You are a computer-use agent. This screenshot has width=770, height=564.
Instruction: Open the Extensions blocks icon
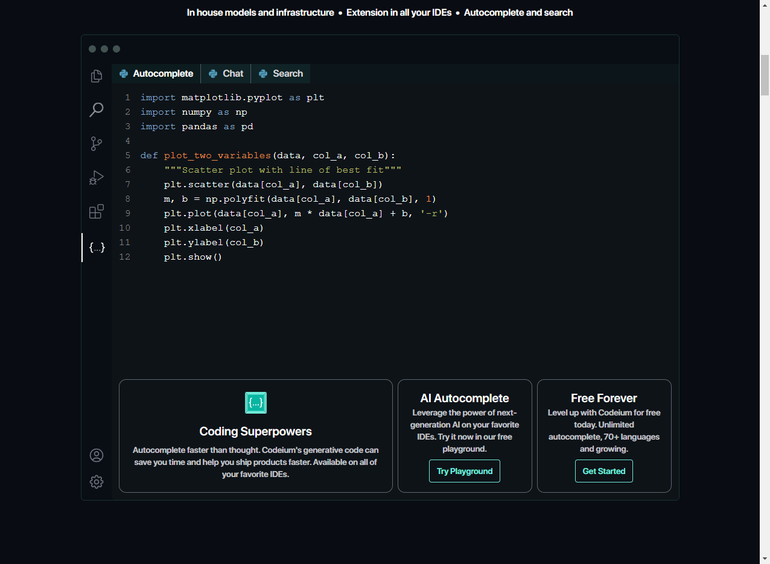(x=97, y=211)
